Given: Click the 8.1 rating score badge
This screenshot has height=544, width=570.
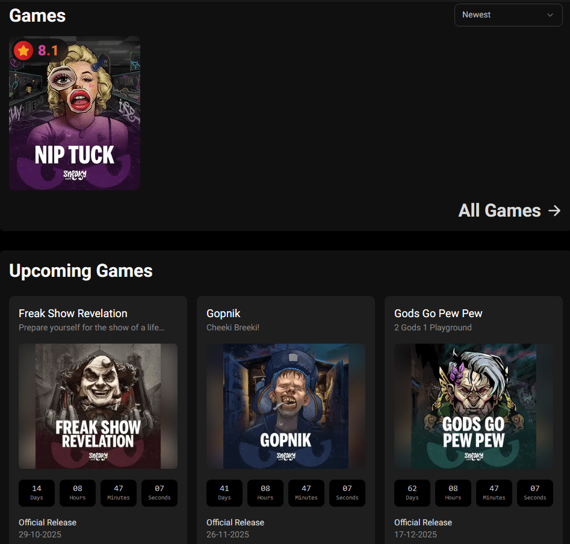Looking at the screenshot, I should (x=48, y=51).
